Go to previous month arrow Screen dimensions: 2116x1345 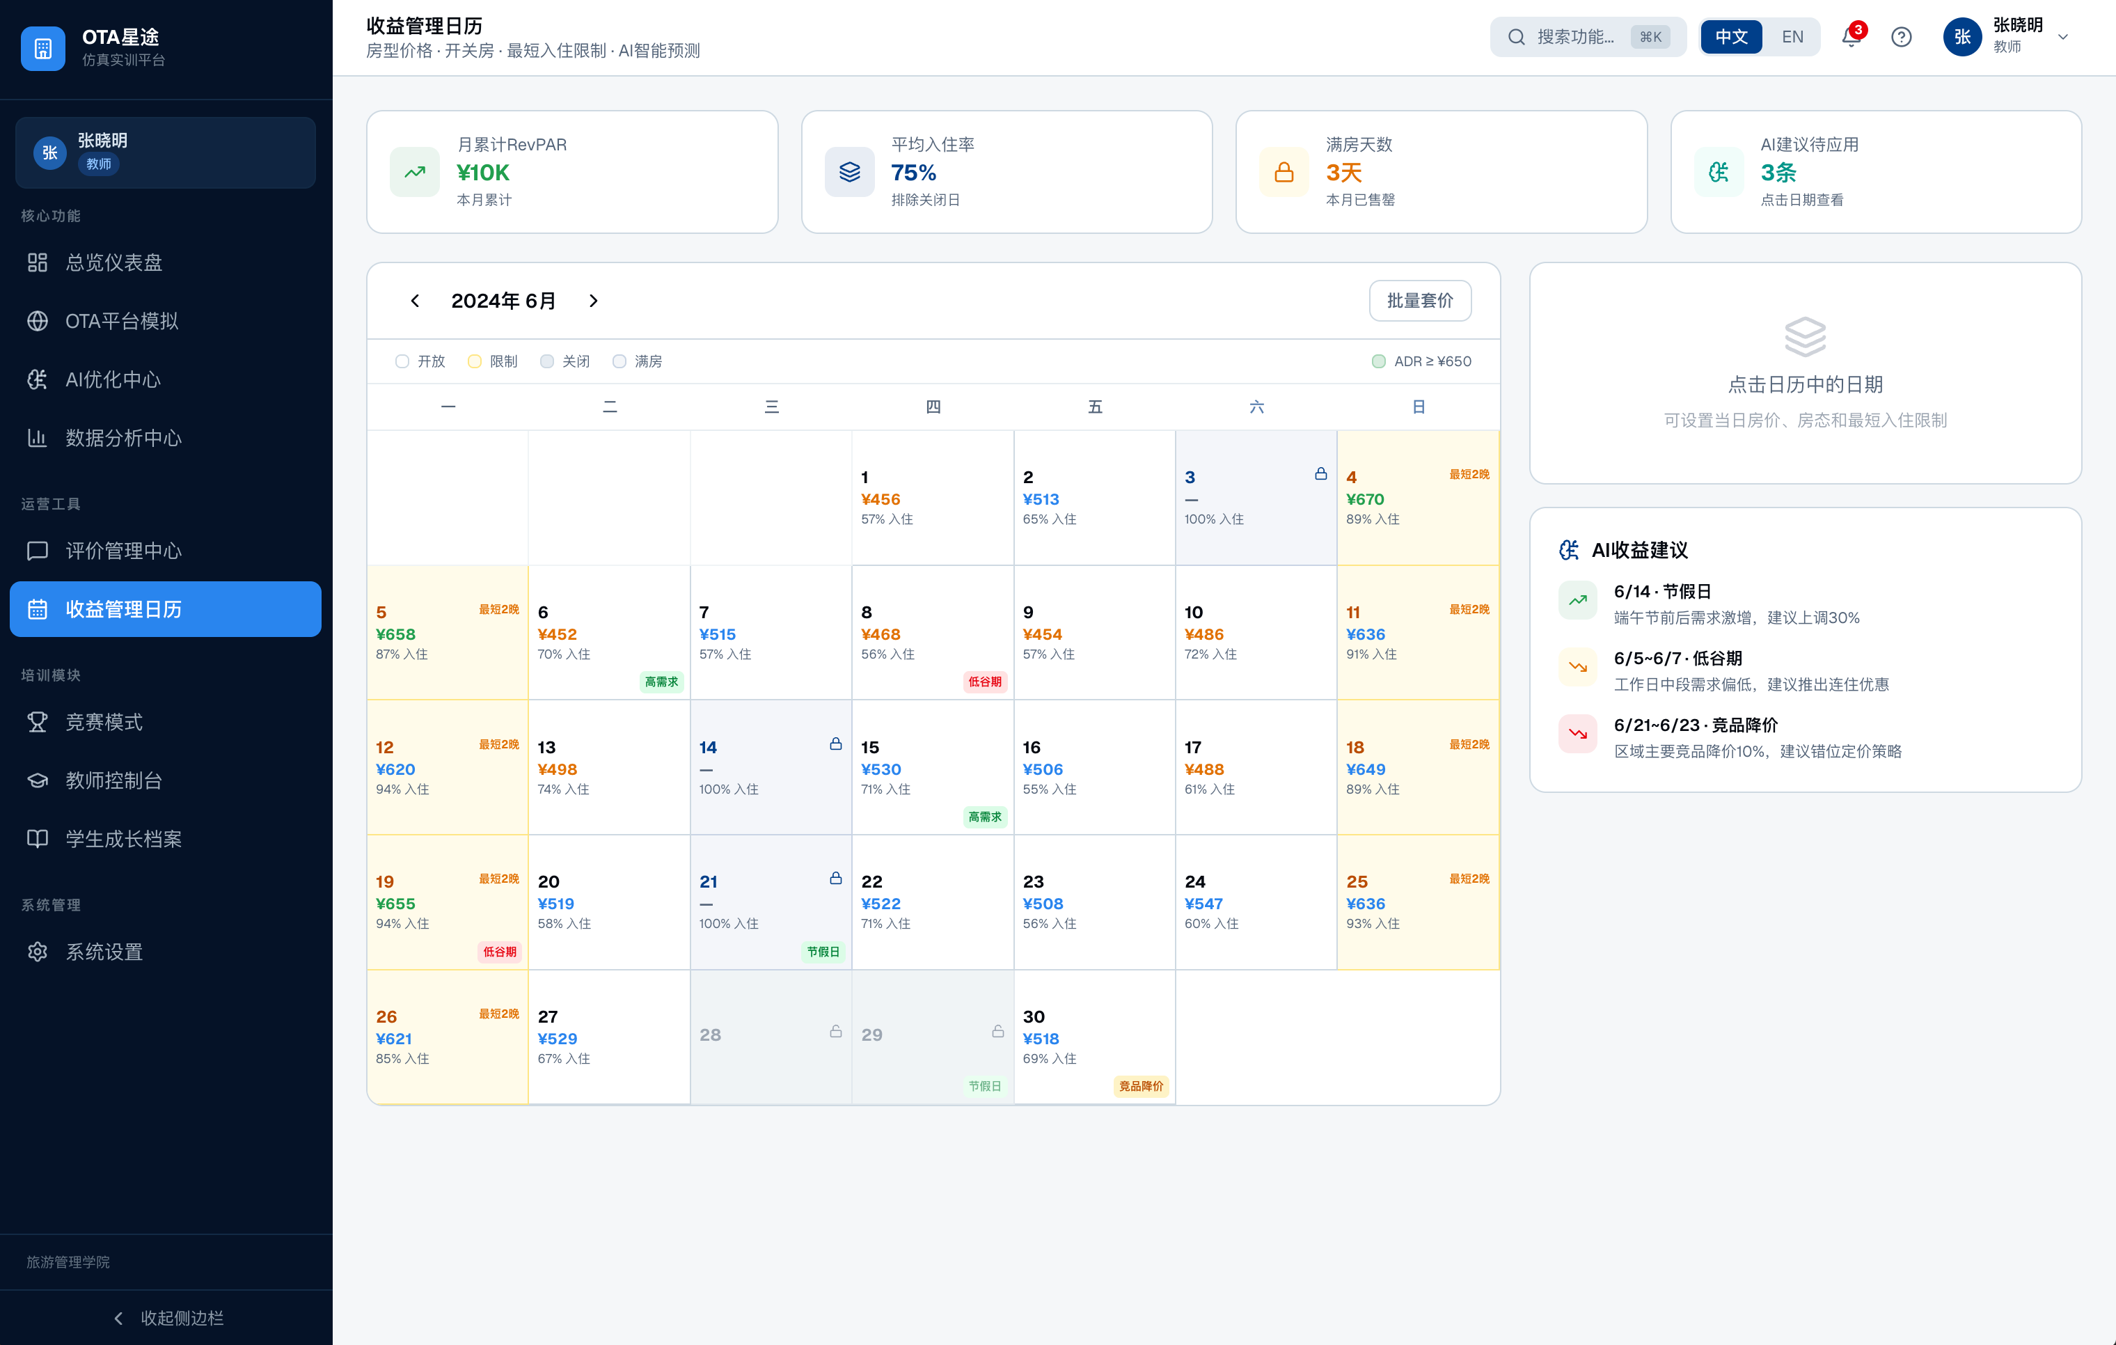(x=415, y=301)
